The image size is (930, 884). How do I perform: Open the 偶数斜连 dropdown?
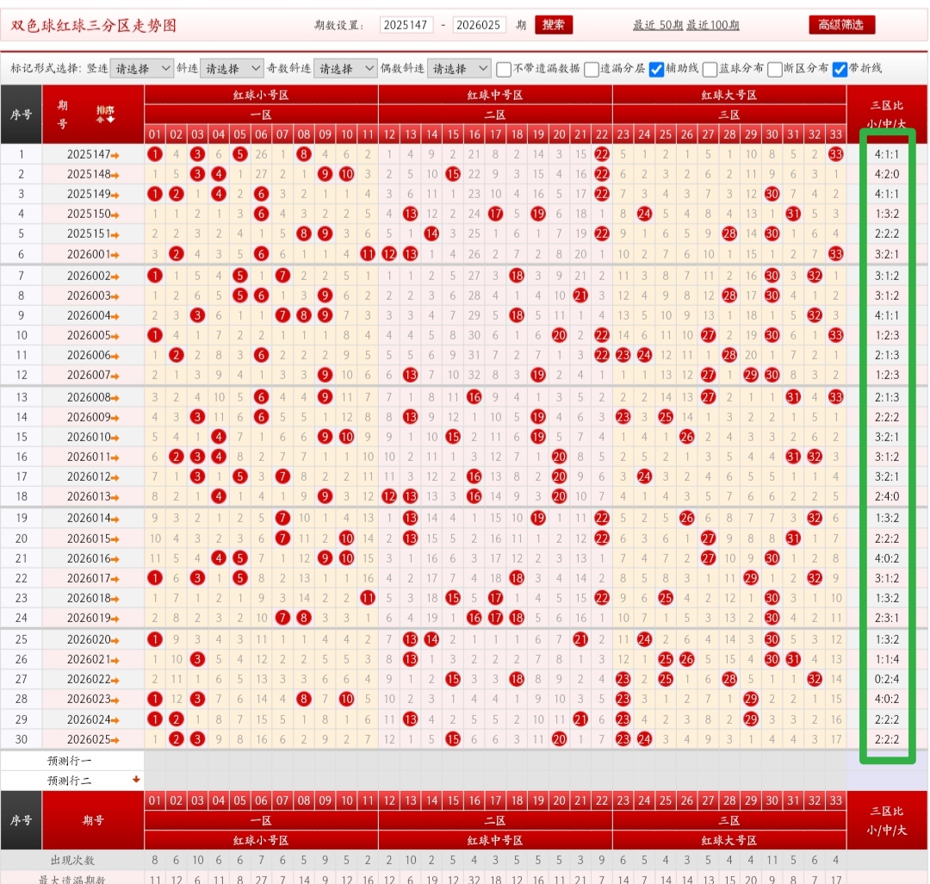(x=459, y=68)
